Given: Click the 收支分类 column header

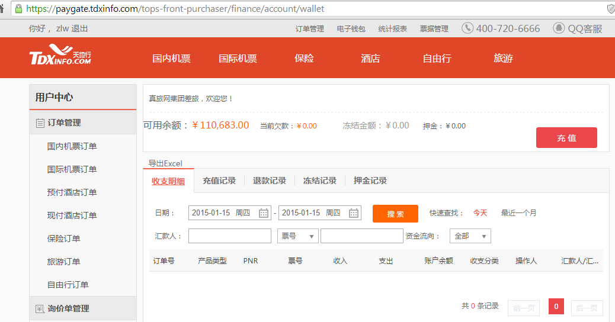Looking at the screenshot, I should [x=485, y=261].
